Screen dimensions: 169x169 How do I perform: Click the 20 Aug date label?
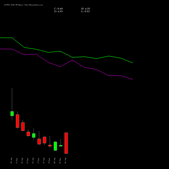(54, 161)
